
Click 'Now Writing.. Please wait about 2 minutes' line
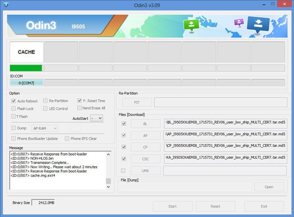pyautogui.click(x=54, y=167)
